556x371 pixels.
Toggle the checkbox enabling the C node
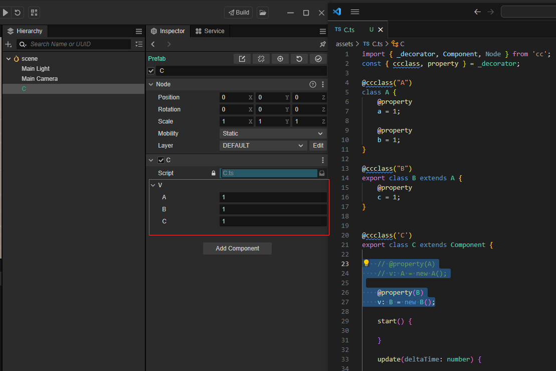click(x=151, y=71)
